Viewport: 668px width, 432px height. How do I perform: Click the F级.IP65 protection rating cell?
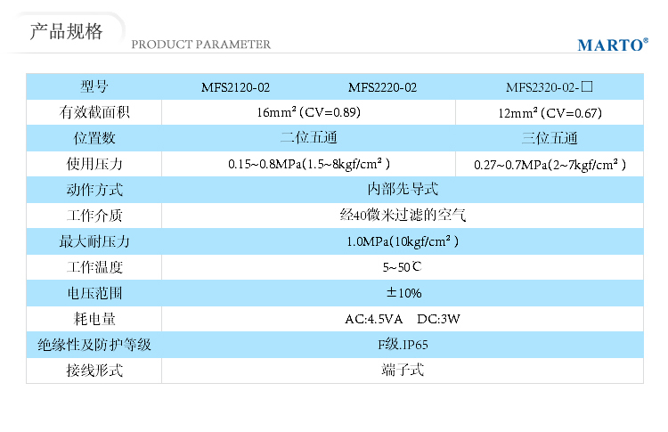click(403, 345)
